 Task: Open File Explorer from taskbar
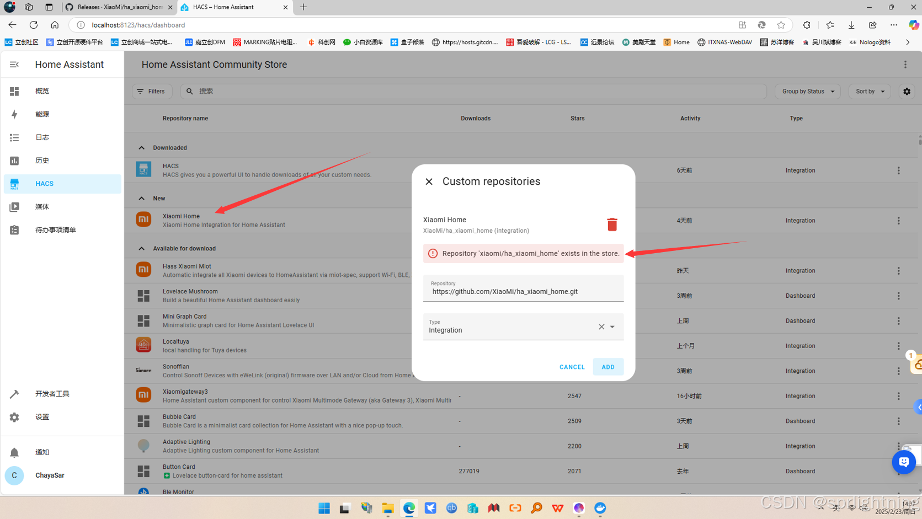pos(388,508)
